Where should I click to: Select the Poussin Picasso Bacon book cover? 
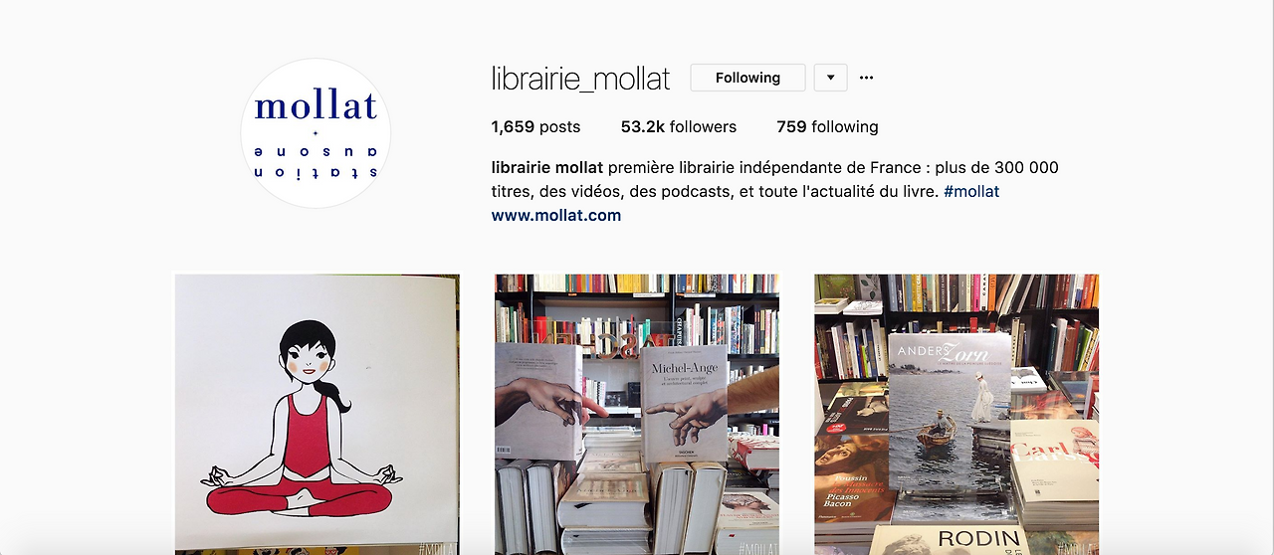pyautogui.click(x=851, y=479)
